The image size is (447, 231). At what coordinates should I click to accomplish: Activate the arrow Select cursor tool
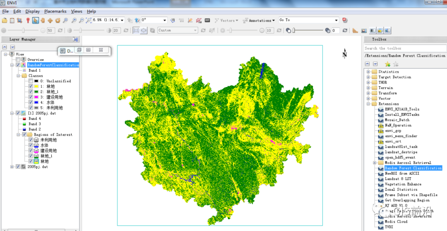point(35,21)
